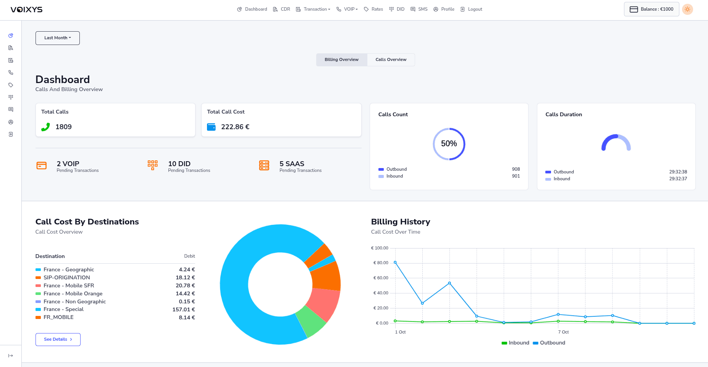Select the France - Special destination row
Image resolution: width=708 pixels, height=367 pixels.
pyautogui.click(x=115, y=309)
